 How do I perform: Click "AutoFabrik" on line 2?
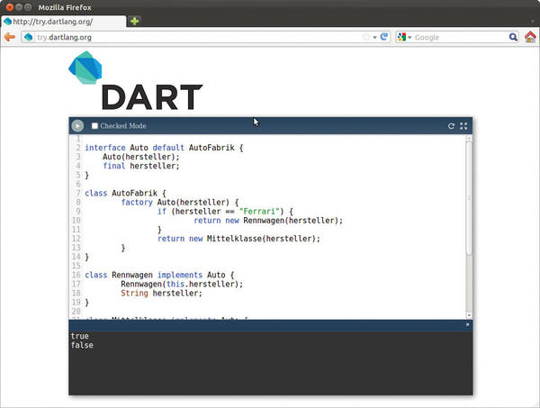click(x=211, y=148)
